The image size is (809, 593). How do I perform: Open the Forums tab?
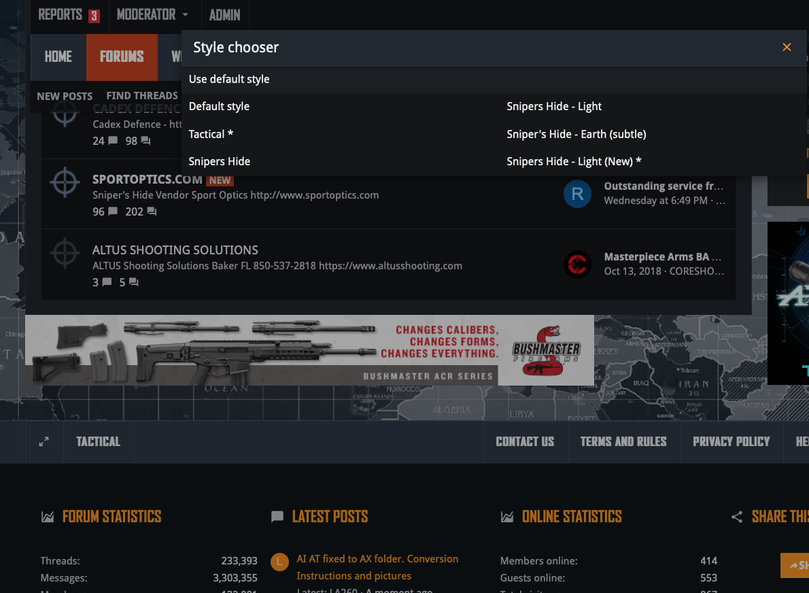point(122,56)
